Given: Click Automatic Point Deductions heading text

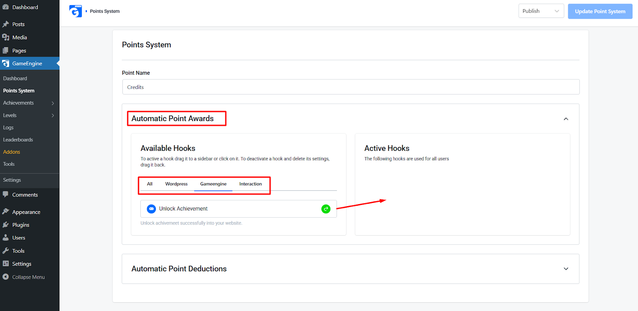Looking at the screenshot, I should pyautogui.click(x=179, y=269).
